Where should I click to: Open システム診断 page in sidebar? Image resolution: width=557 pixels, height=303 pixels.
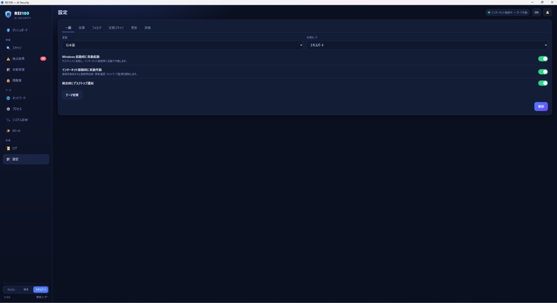(26, 120)
